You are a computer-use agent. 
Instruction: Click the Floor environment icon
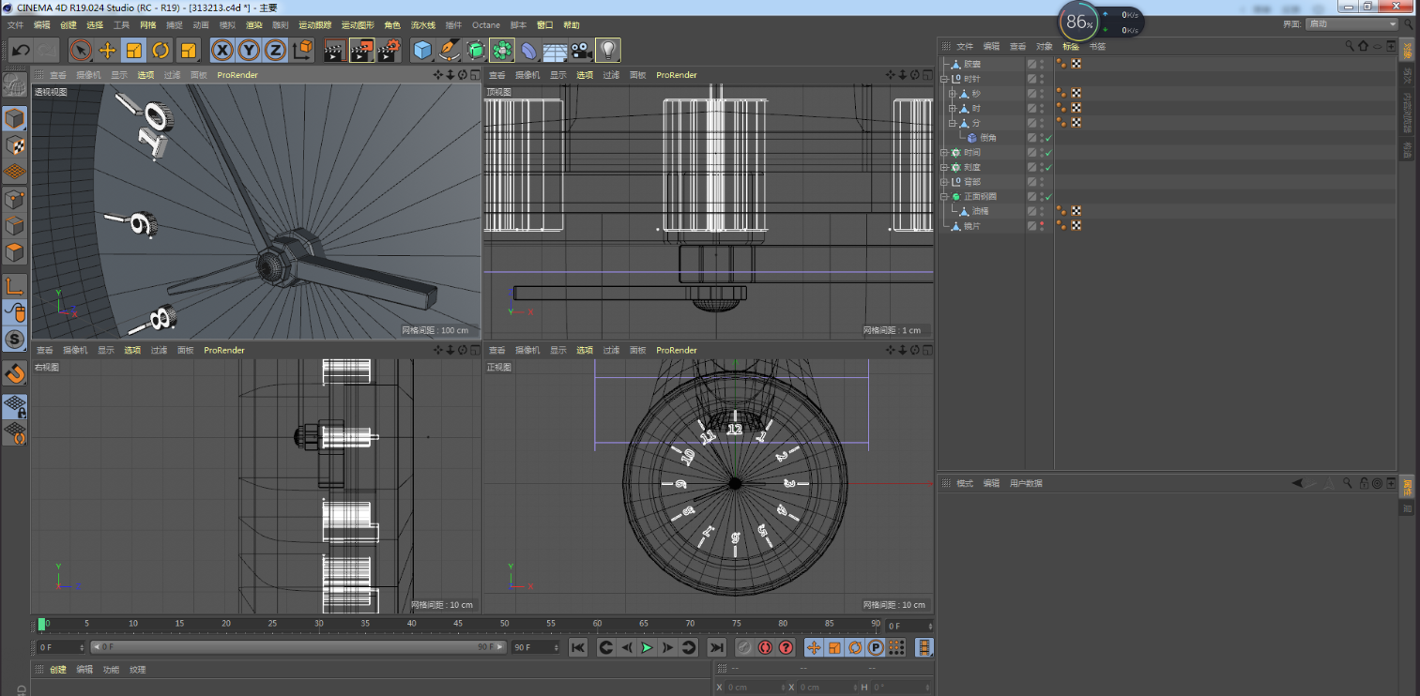click(x=556, y=50)
